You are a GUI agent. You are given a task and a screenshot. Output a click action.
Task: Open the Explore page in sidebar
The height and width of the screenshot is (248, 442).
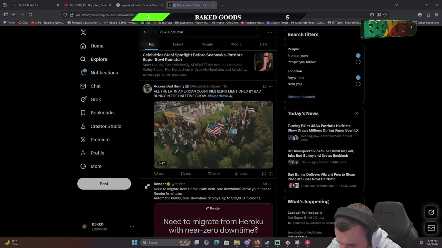point(94,59)
